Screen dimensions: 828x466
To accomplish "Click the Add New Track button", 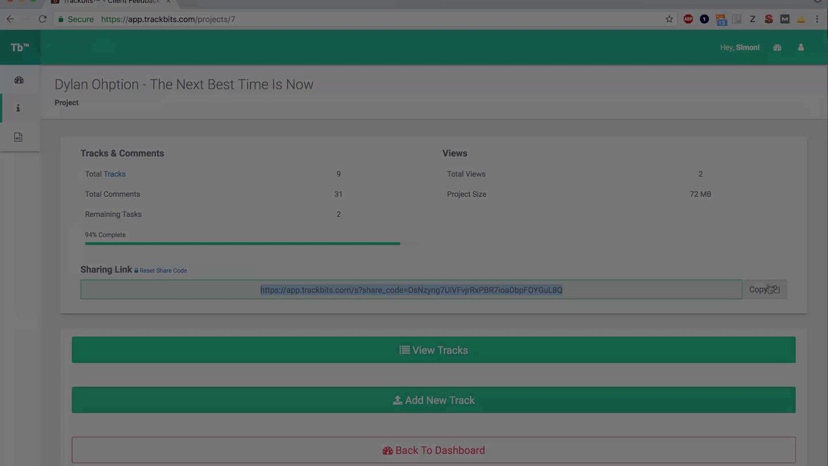I will pos(433,400).
